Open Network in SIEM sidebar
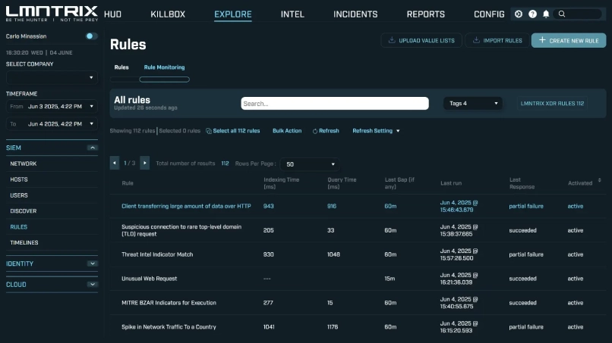612x343 pixels. click(24, 164)
